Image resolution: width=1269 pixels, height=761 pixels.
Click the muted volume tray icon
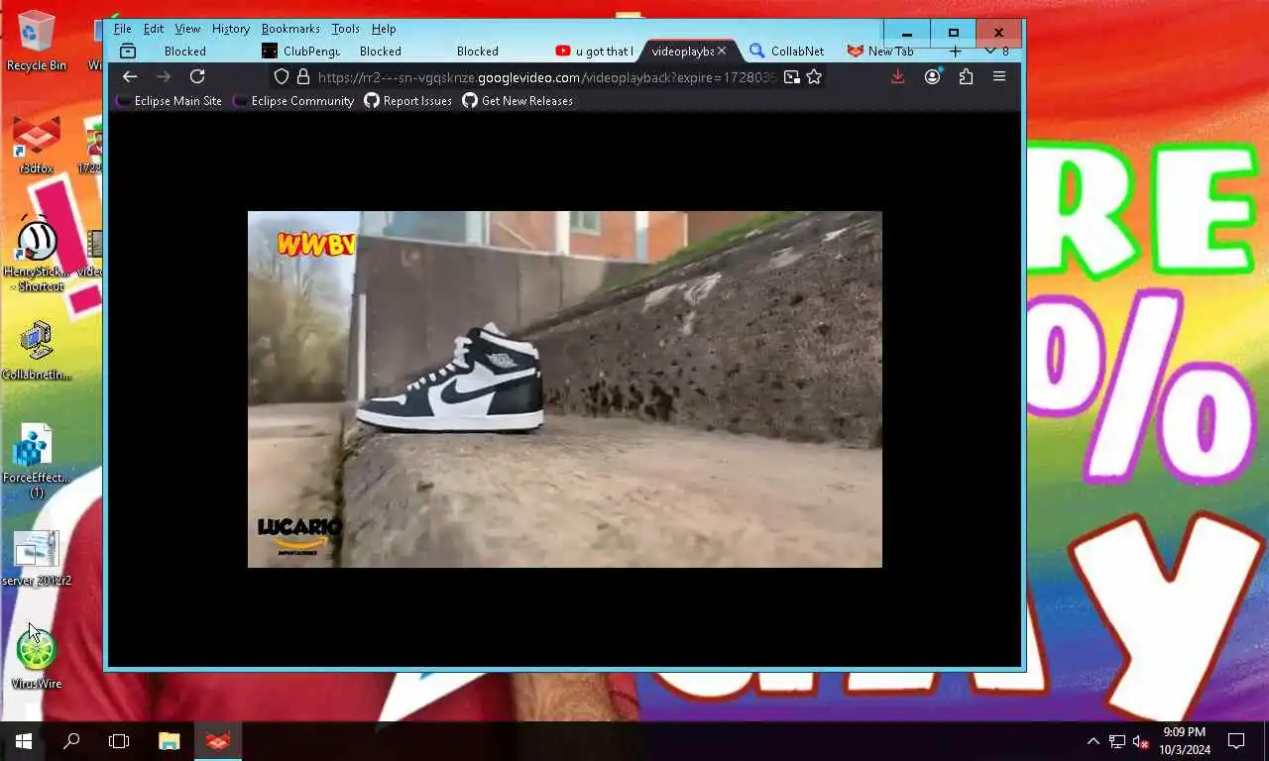[x=1141, y=741]
